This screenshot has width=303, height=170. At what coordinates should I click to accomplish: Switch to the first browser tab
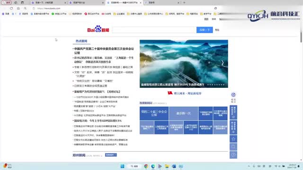[x=48, y=3]
